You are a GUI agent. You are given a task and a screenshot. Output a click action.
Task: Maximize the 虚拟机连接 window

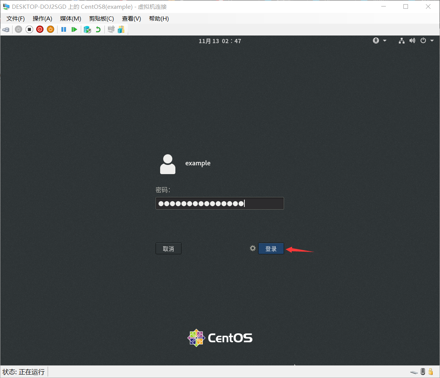406,6
